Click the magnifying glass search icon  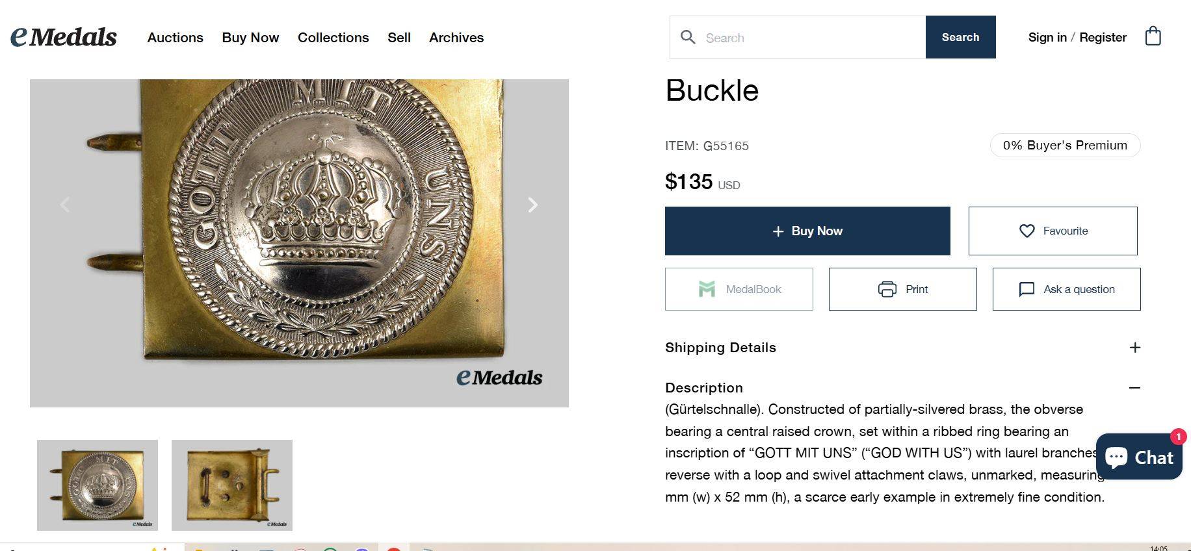[x=687, y=37]
